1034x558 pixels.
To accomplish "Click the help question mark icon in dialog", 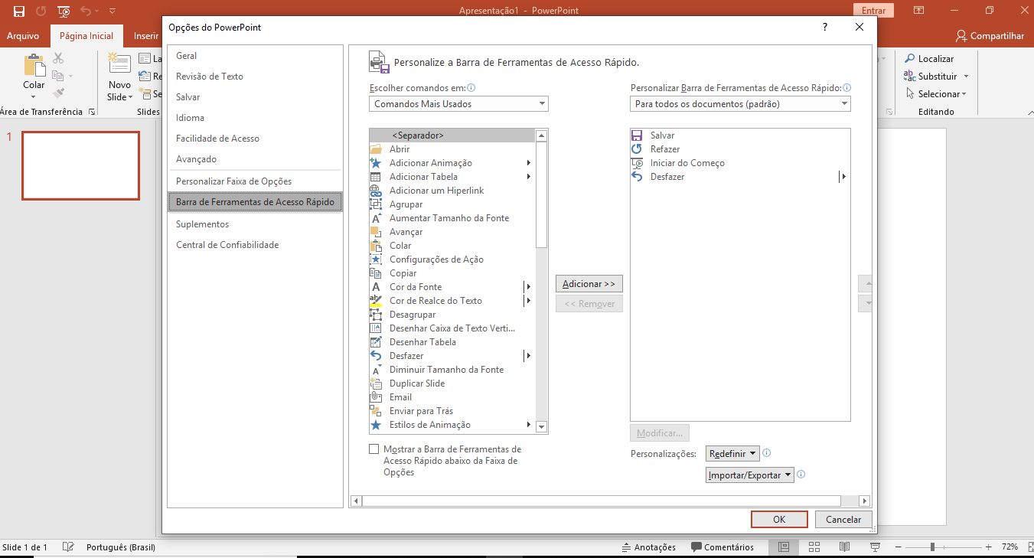I will [x=824, y=27].
